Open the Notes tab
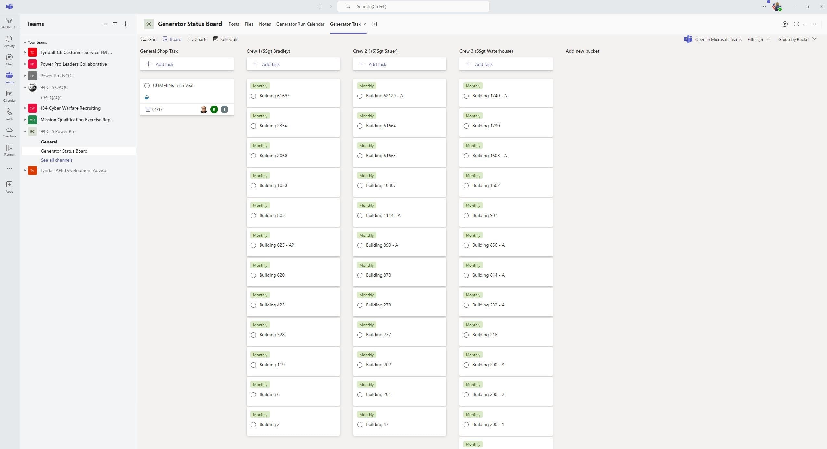 click(x=265, y=24)
